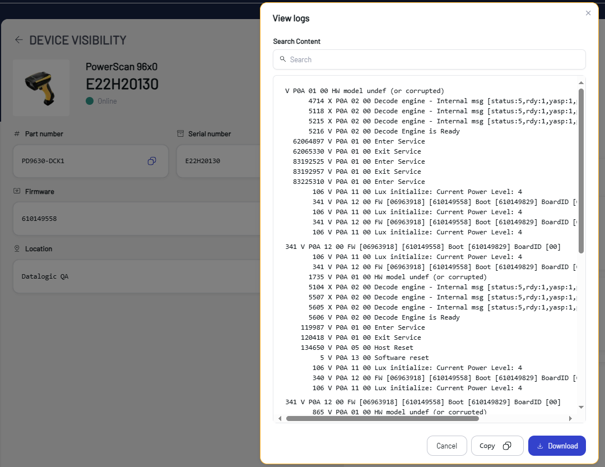Copy the part number PD9630-DCK1 using its icon
Viewport: 605px width, 467px height.
(152, 161)
